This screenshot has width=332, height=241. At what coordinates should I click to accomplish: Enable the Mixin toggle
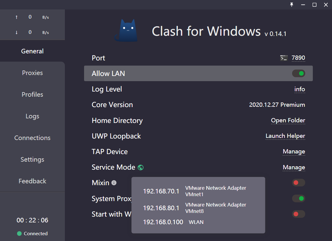tap(298, 182)
